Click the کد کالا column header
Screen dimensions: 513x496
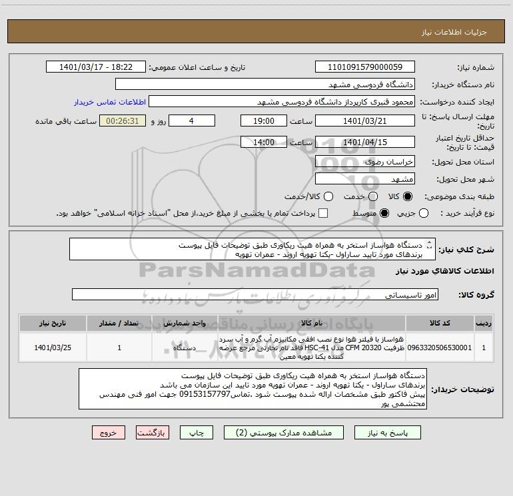click(440, 323)
